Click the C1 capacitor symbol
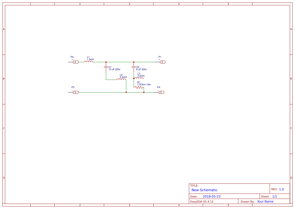This screenshot has width=295, height=209. (106, 67)
